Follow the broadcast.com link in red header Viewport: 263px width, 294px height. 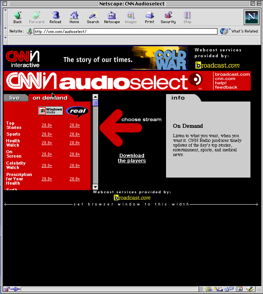pyautogui.click(x=232, y=74)
